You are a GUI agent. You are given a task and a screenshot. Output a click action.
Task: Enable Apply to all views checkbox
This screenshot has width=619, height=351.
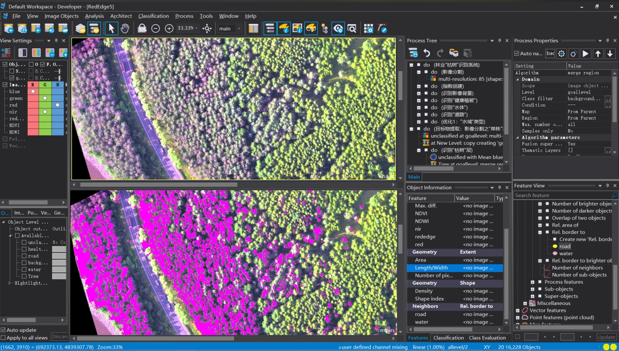(x=3, y=337)
